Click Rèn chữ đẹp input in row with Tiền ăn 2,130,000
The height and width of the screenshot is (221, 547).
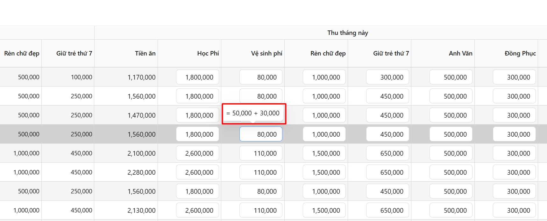324,210
